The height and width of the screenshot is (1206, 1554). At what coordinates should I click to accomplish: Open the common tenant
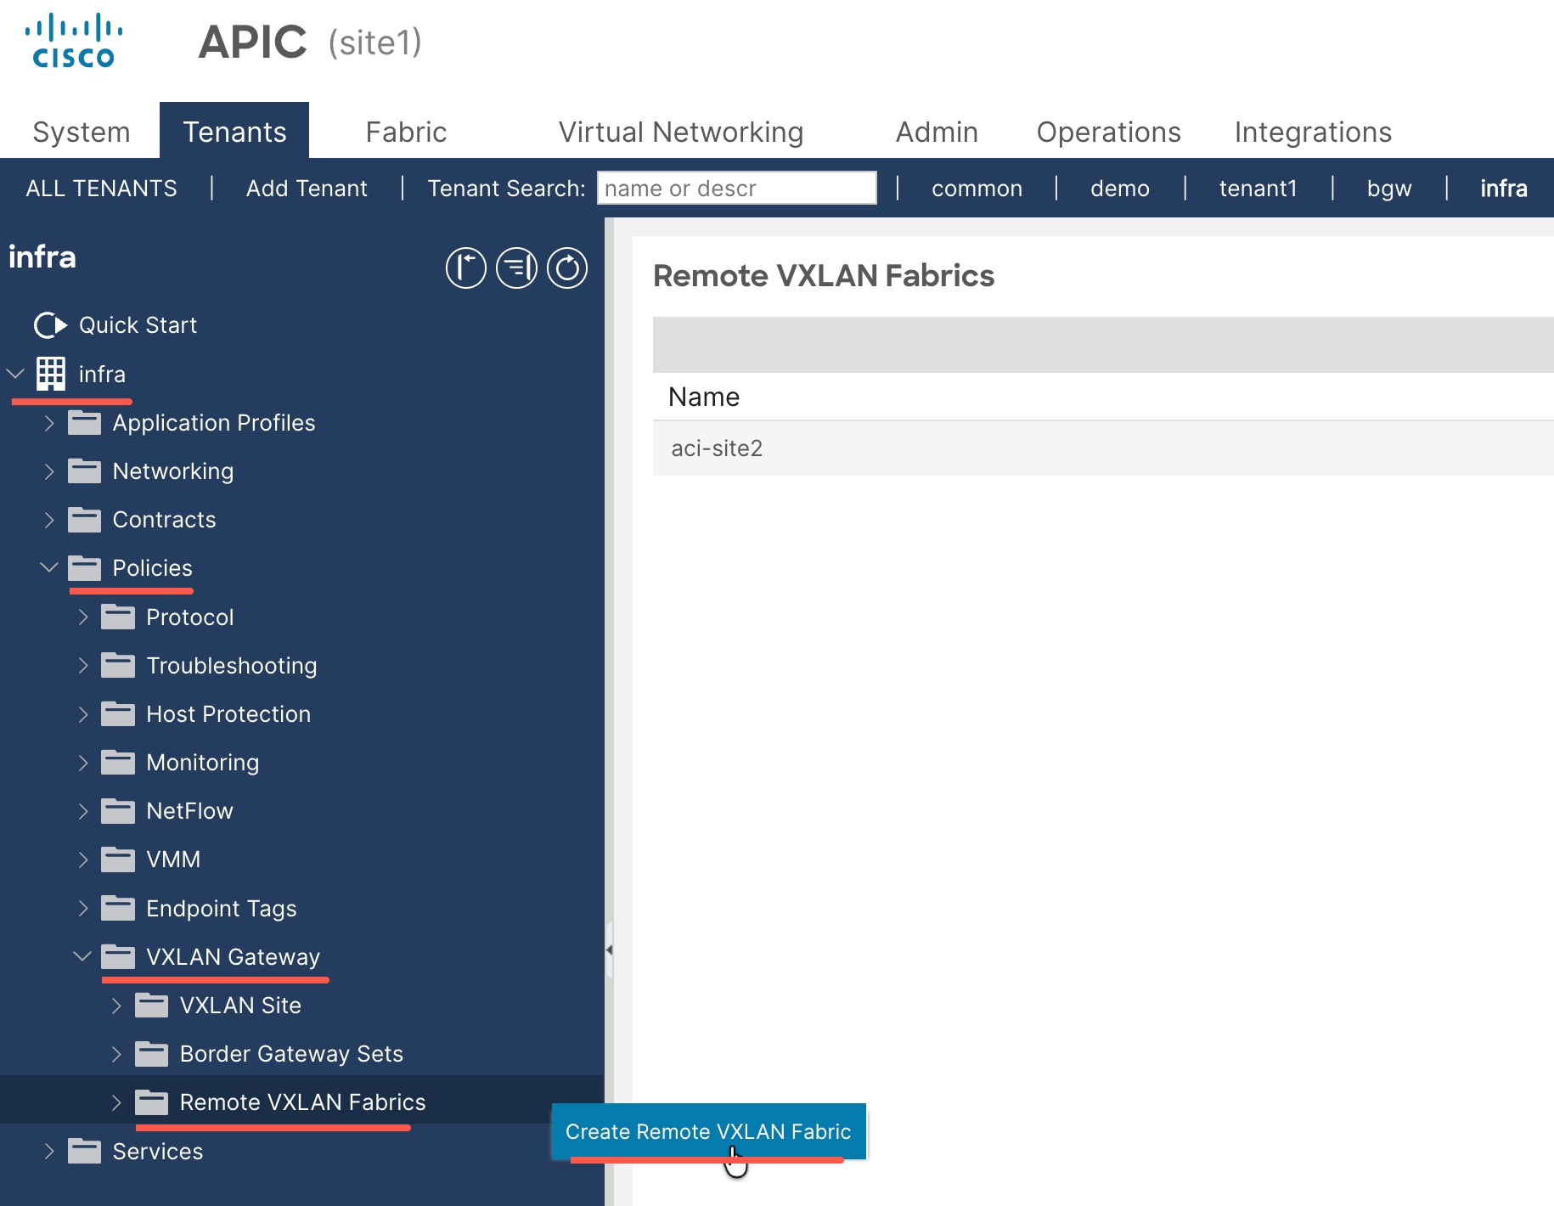tap(977, 188)
